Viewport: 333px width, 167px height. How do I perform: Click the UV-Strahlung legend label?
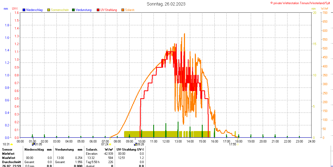point(108,10)
